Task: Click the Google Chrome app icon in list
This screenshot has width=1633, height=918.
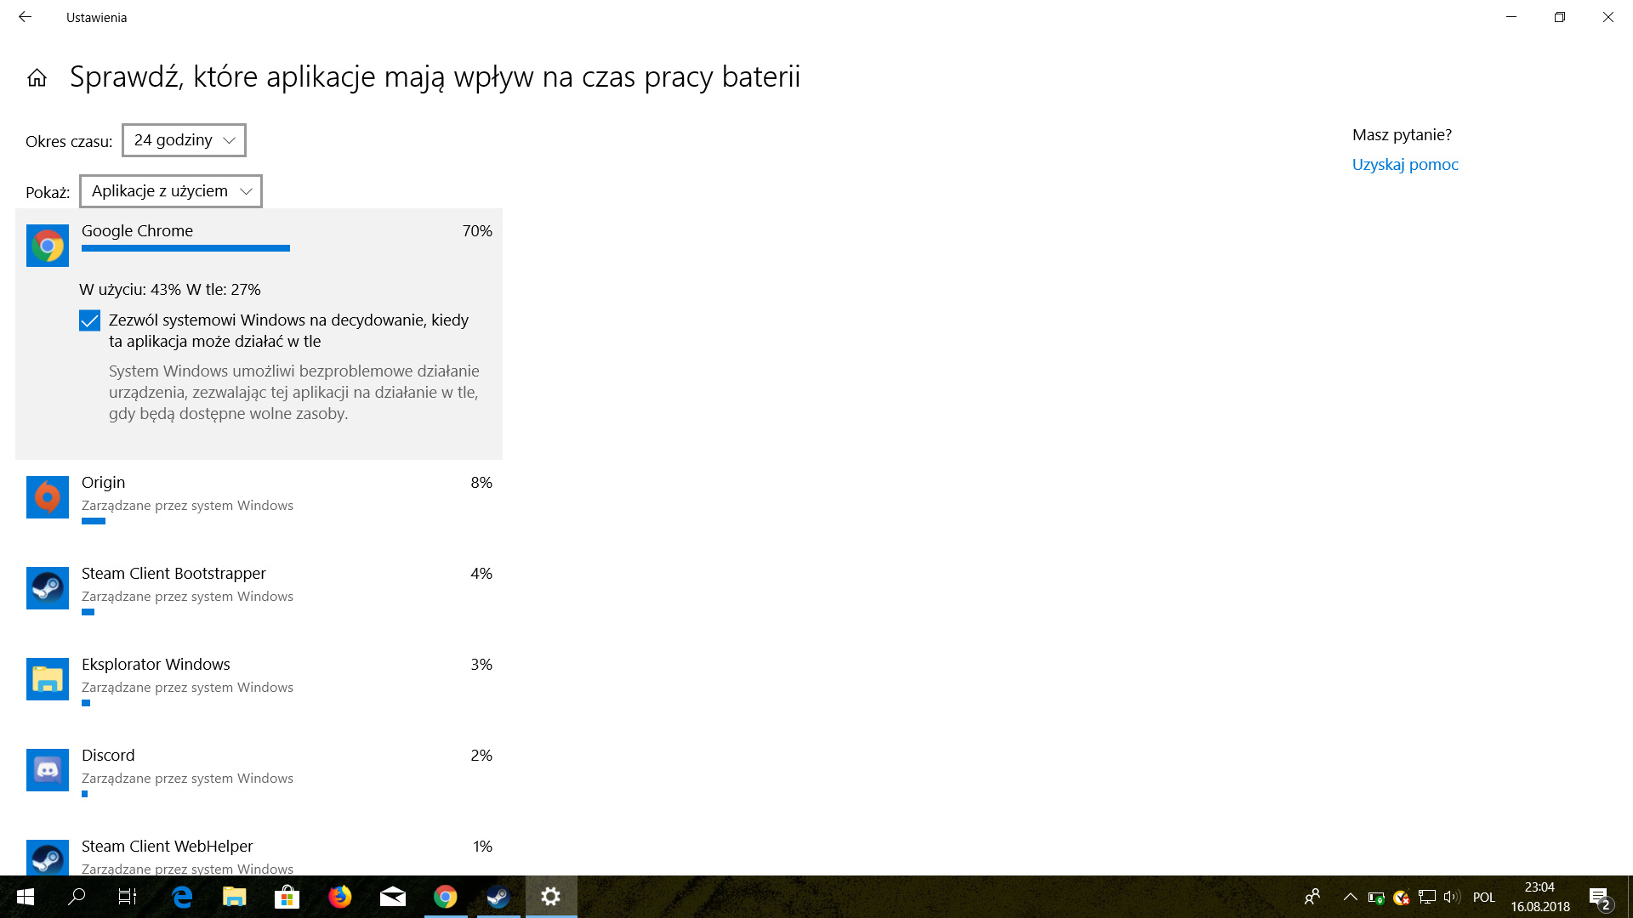Action: coord(48,246)
